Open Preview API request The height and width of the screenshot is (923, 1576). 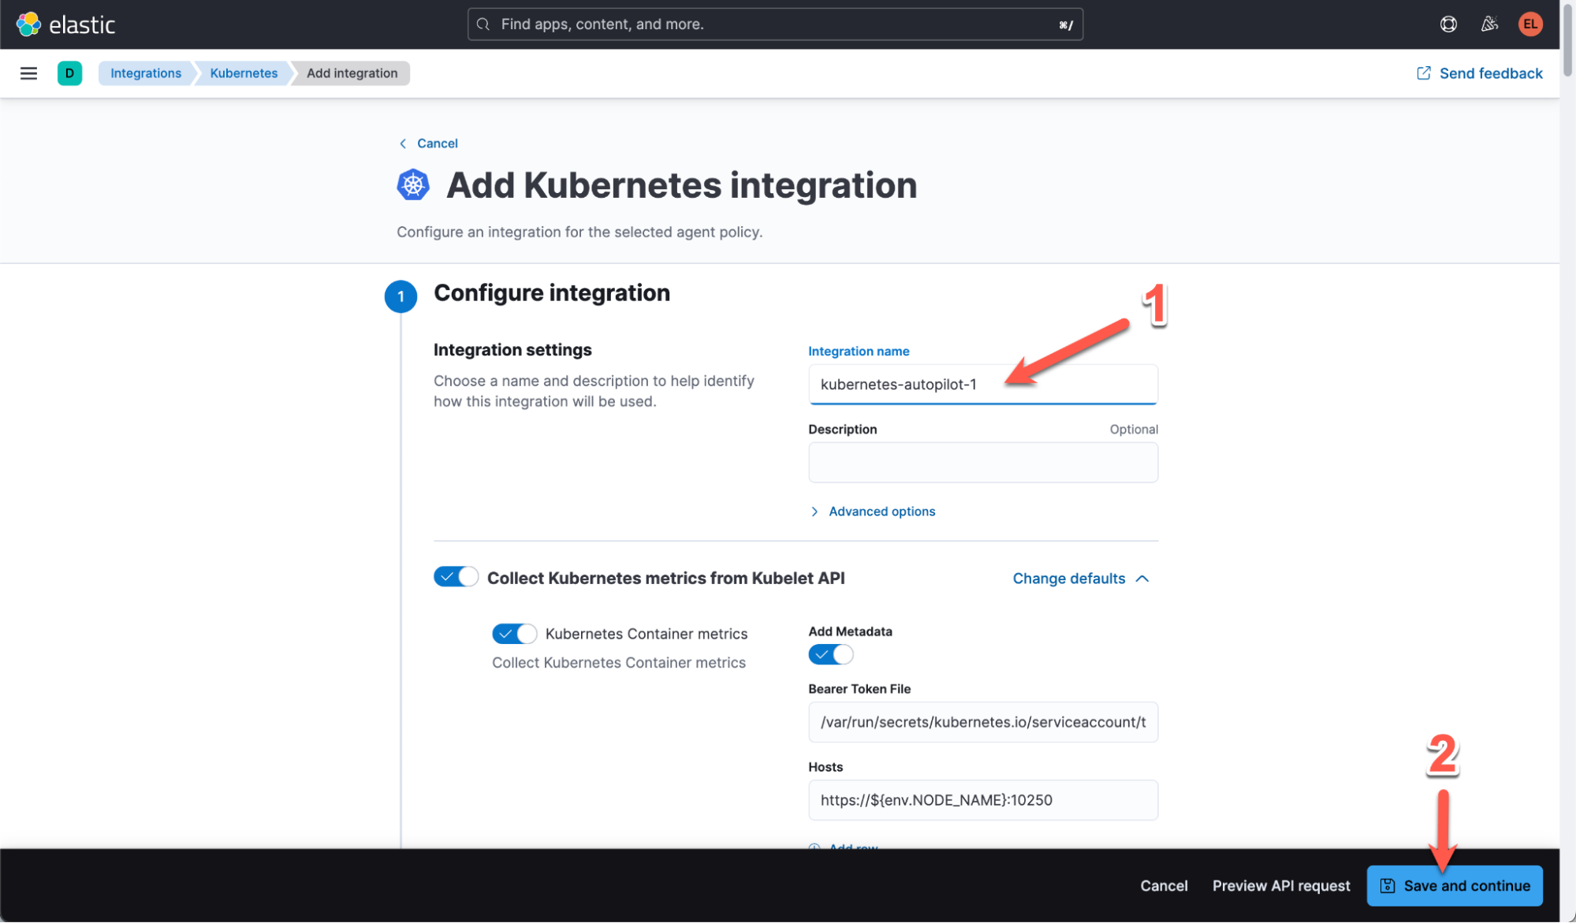coord(1280,885)
